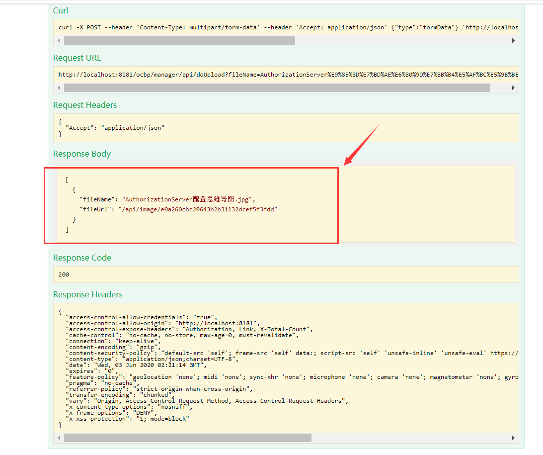Click the Response Body heading

click(82, 154)
